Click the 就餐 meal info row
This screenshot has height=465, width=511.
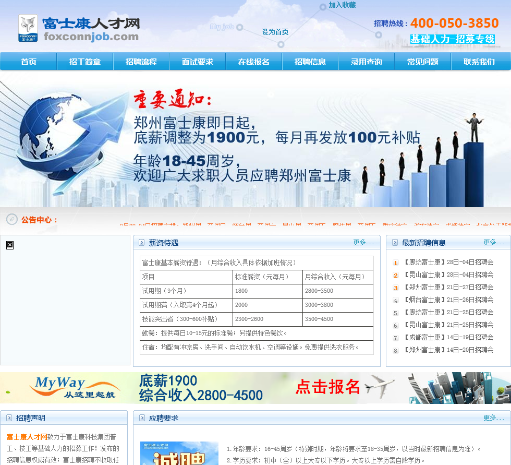tap(257, 333)
